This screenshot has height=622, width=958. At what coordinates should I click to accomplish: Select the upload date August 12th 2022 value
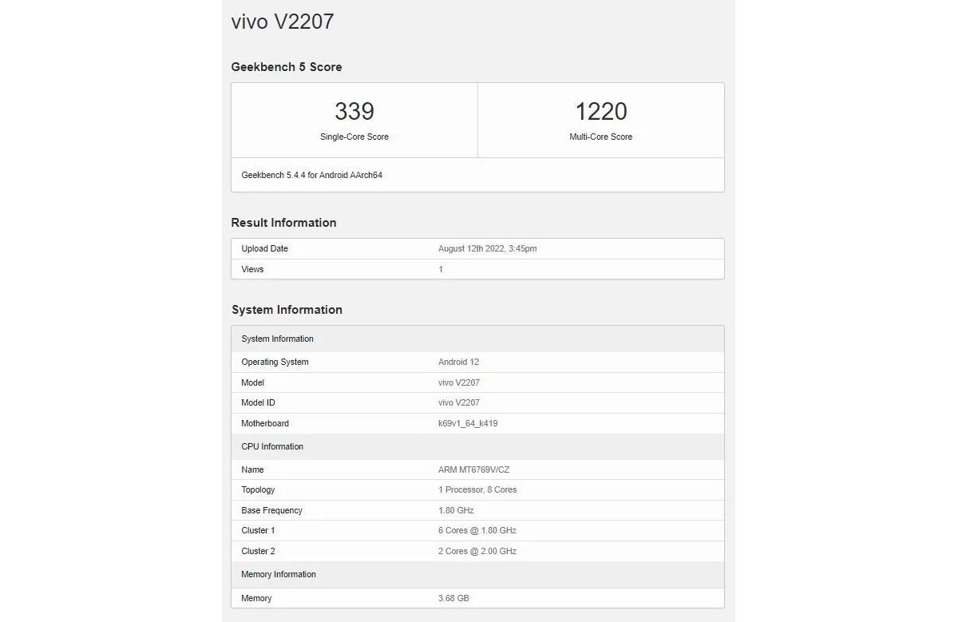[x=488, y=248]
